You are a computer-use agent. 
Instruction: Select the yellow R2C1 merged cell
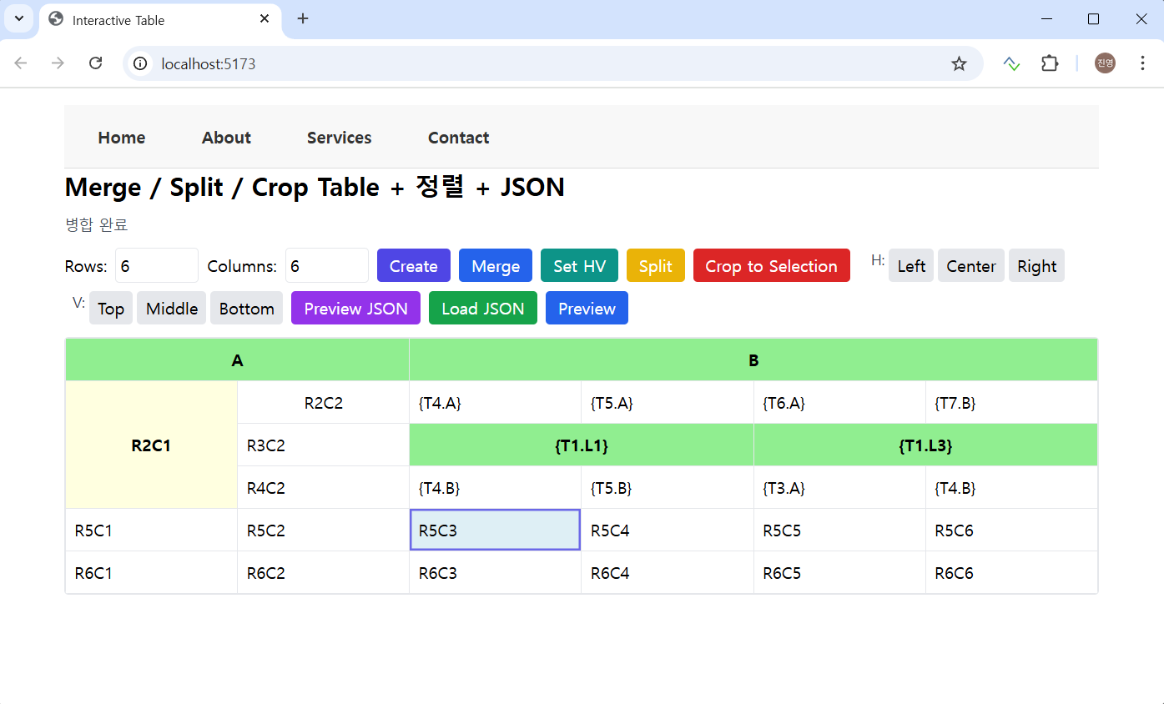tap(151, 445)
